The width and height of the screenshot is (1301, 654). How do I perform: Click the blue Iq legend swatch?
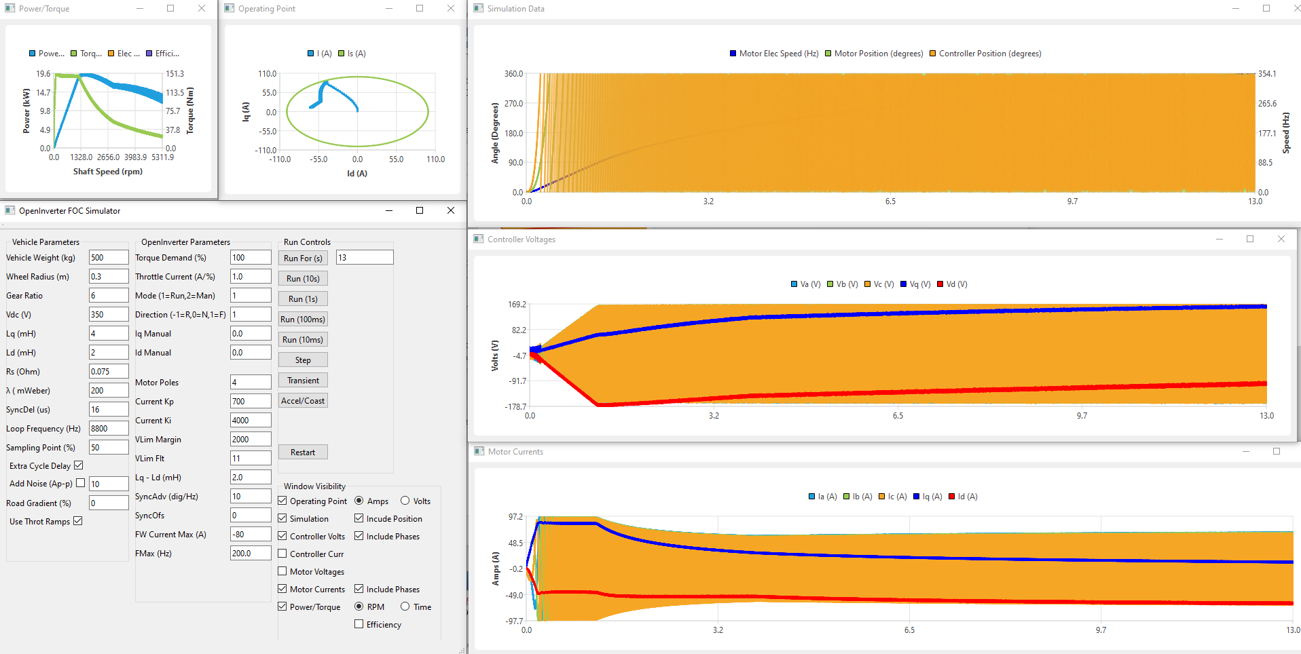point(917,497)
